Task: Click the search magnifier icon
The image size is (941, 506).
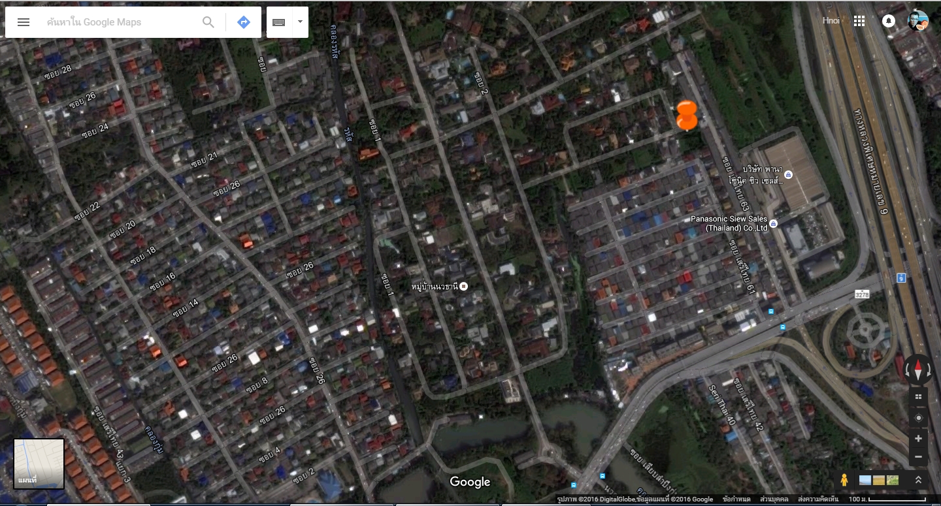Action: pos(208,22)
